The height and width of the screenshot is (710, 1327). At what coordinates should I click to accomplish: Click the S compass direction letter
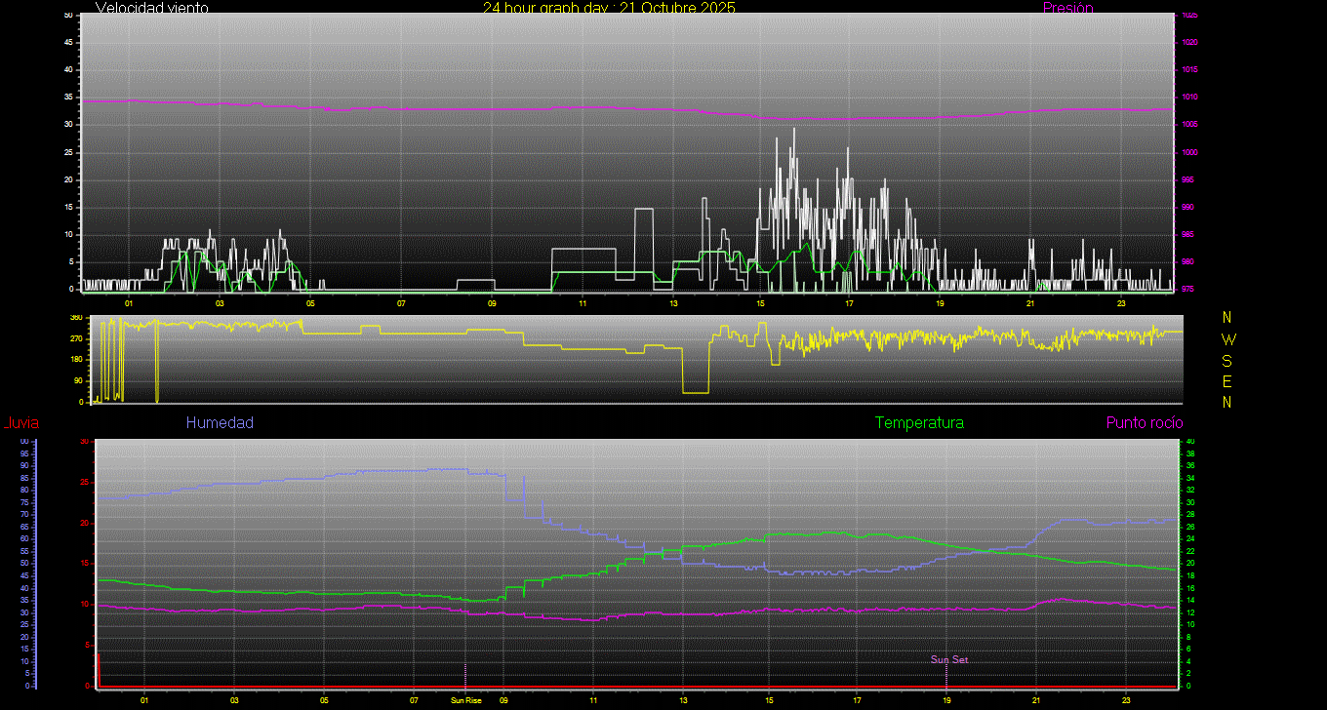[1227, 360]
